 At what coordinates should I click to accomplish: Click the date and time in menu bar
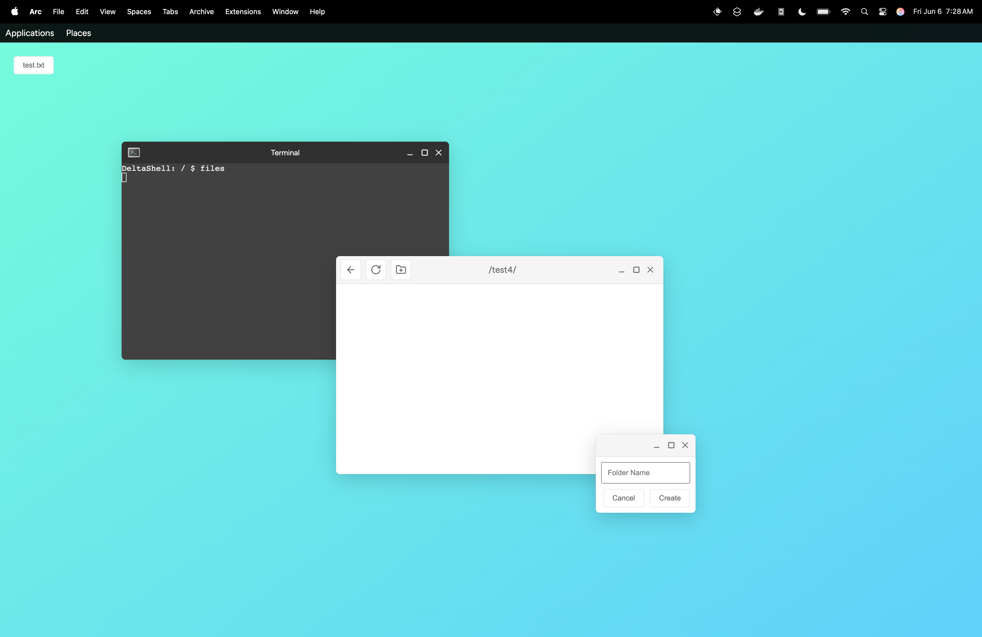pyautogui.click(x=943, y=11)
